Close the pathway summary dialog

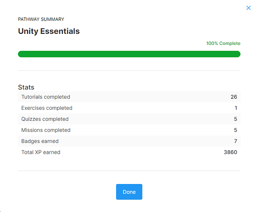pyautogui.click(x=249, y=8)
